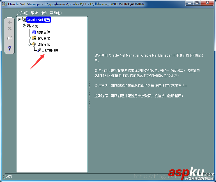Close the Oracle Net Manager window
The width and height of the screenshot is (216, 182).
point(207,3)
